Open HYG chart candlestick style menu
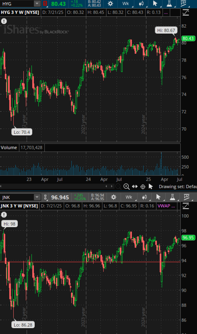This screenshot has height=334, width=197. click(x=142, y=4)
